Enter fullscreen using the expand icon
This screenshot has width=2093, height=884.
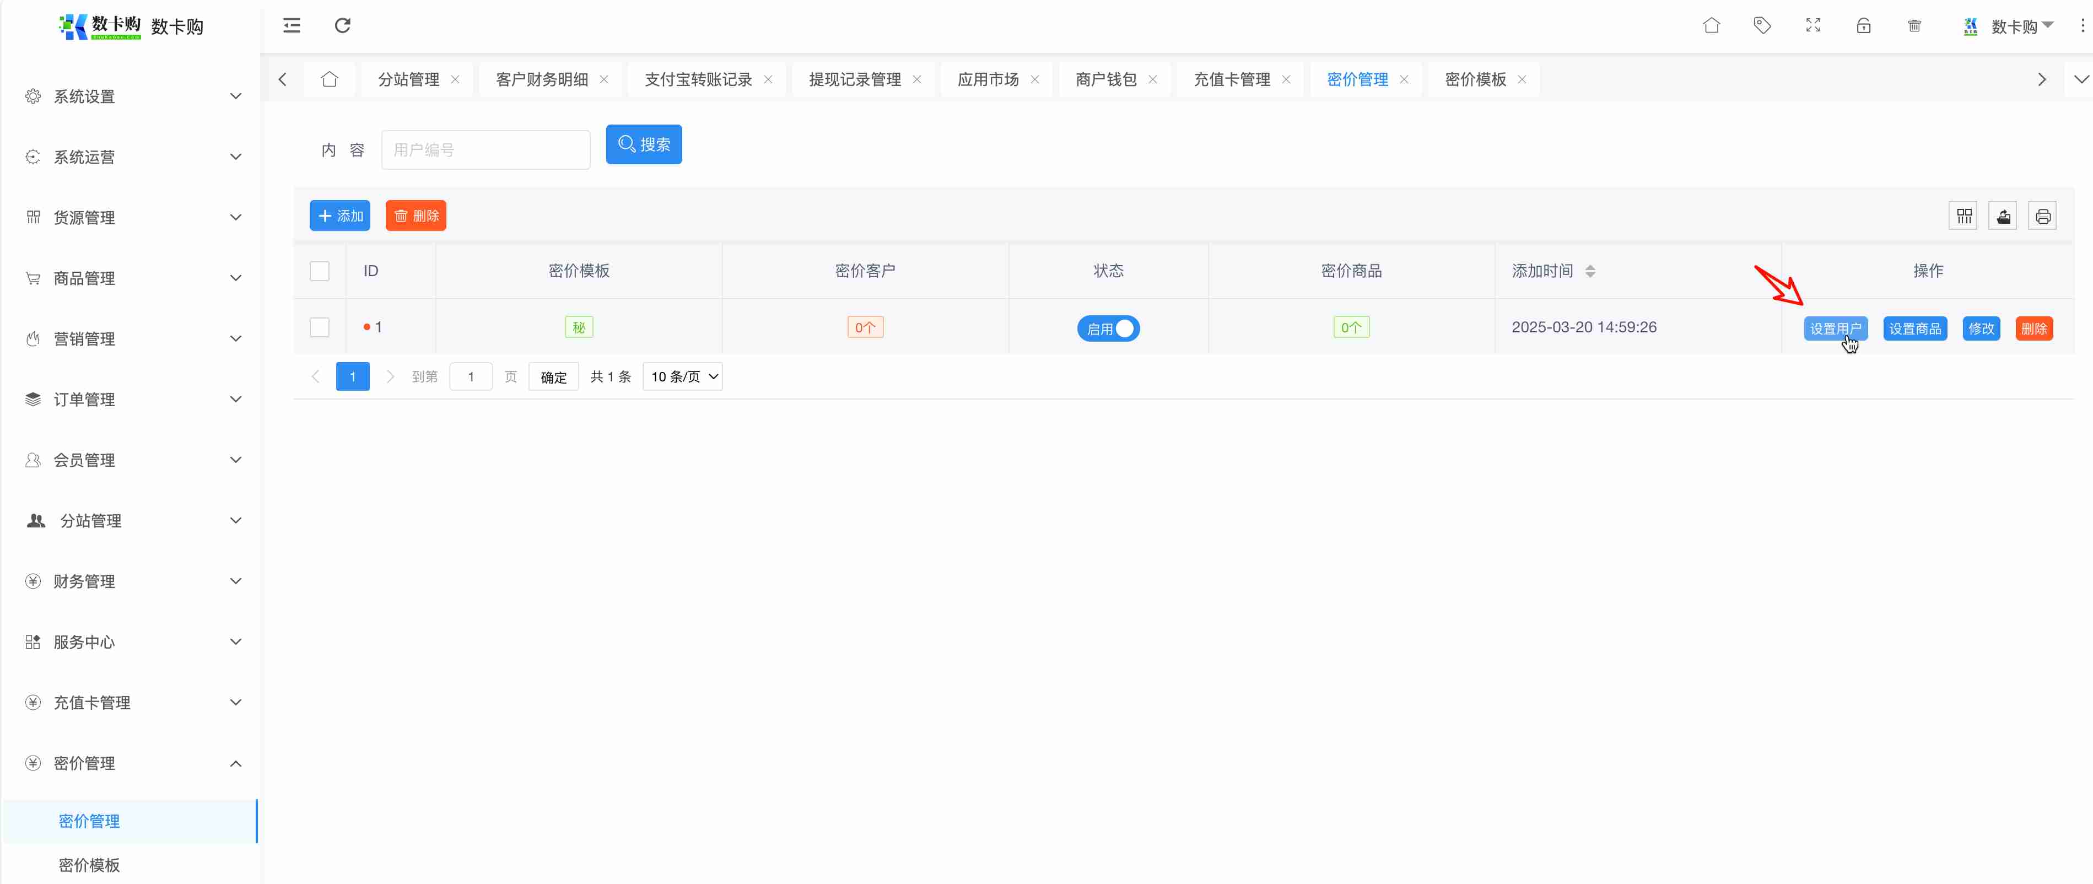tap(1813, 26)
